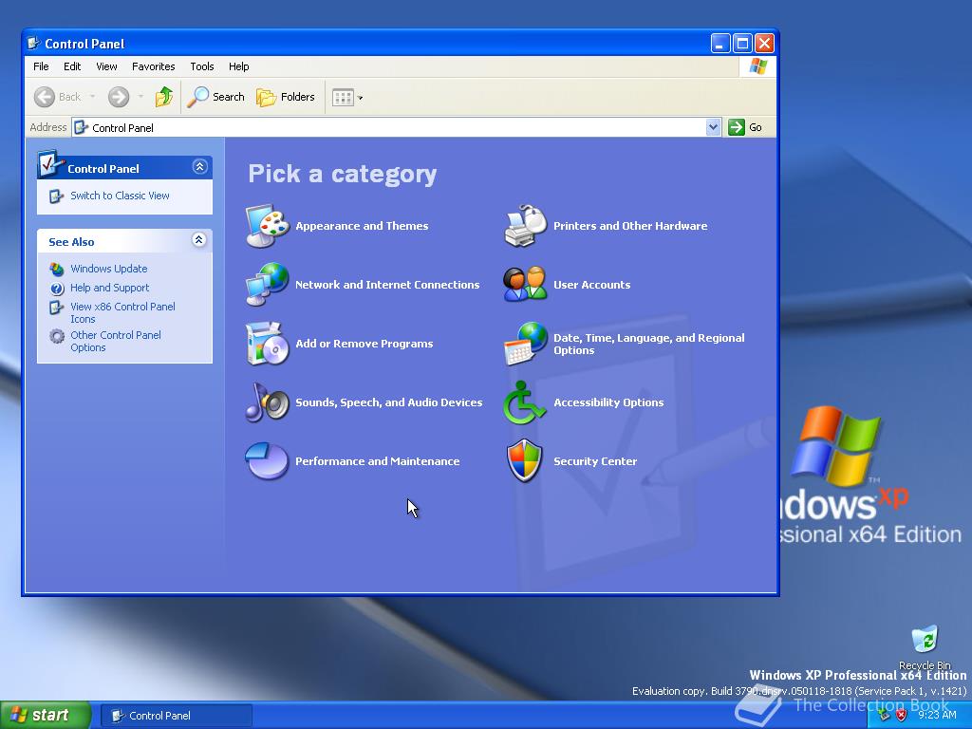Open the Favorites menu

pos(153,66)
